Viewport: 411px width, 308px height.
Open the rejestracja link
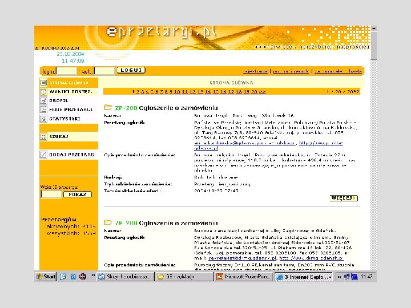click(255, 71)
